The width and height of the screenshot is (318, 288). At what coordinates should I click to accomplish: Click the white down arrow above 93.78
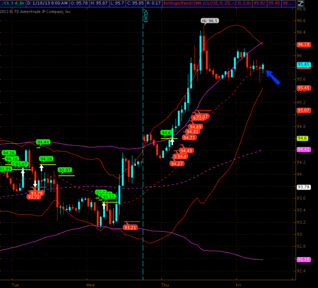click(x=35, y=184)
